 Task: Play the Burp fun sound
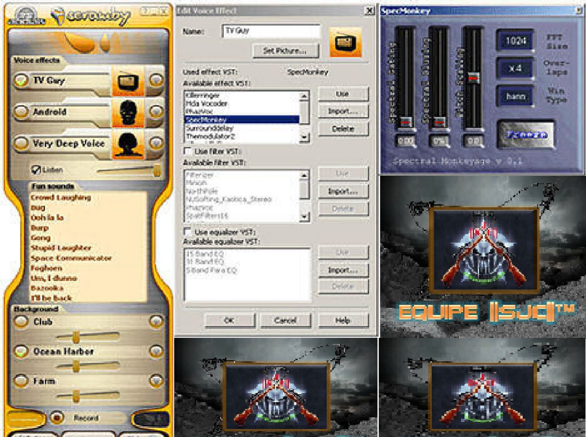click(x=40, y=228)
